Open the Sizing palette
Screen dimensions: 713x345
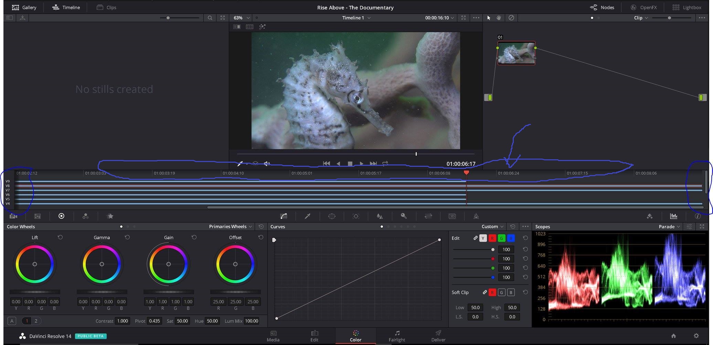coord(428,216)
